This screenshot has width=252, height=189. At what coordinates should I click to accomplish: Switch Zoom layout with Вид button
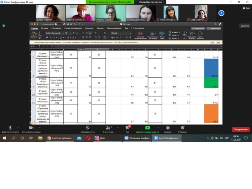(x=246, y=8)
